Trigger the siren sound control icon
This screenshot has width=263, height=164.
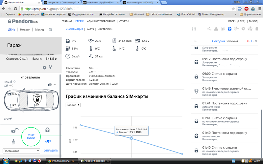48,141
